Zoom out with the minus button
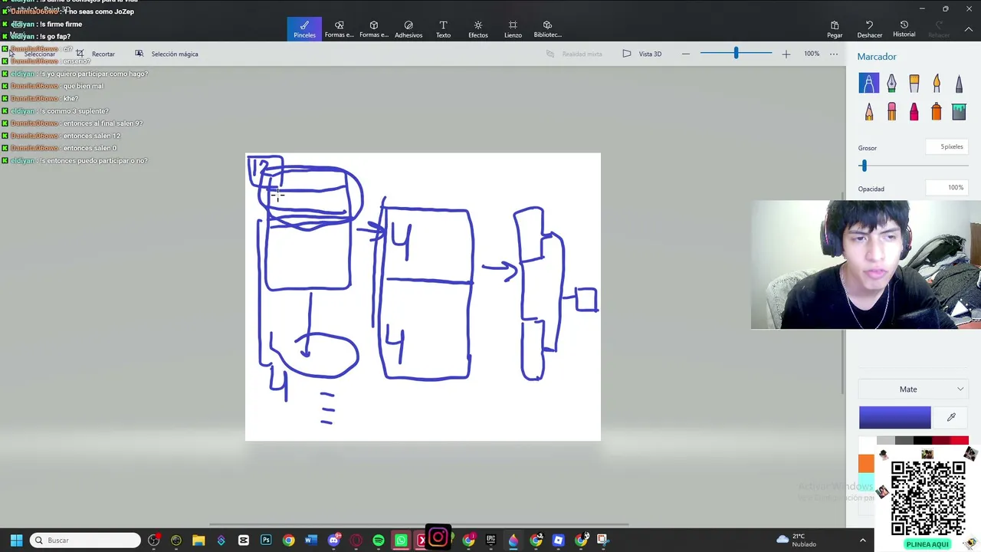 (686, 54)
